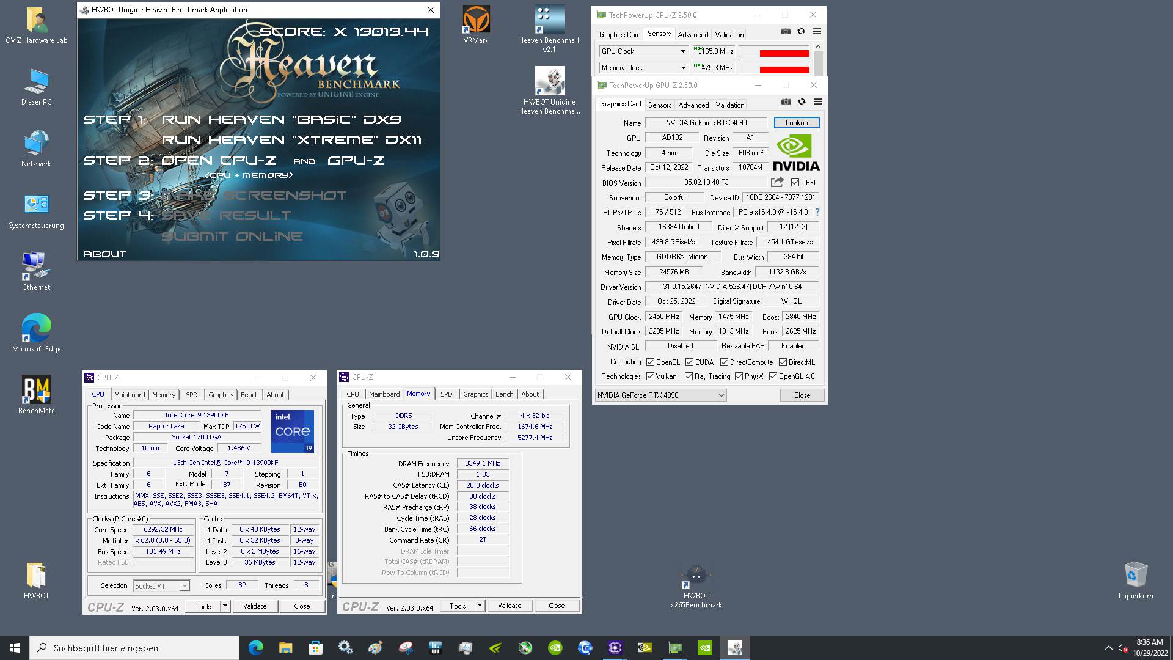The height and width of the screenshot is (660, 1173).
Task: Open Paint from the taskbar
Action: tap(375, 648)
